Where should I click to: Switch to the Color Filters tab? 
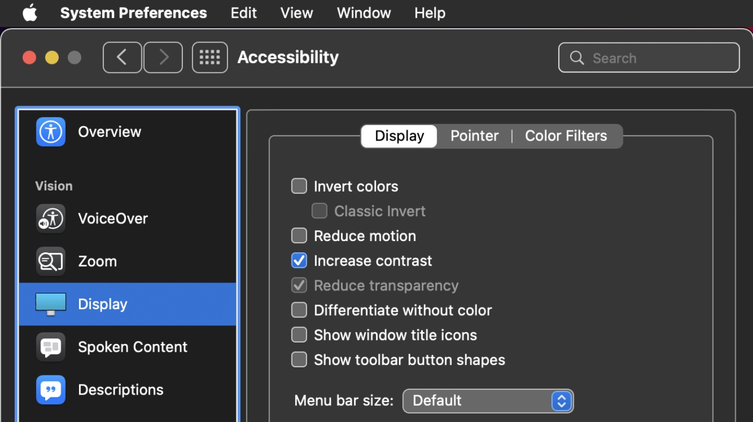click(x=566, y=136)
